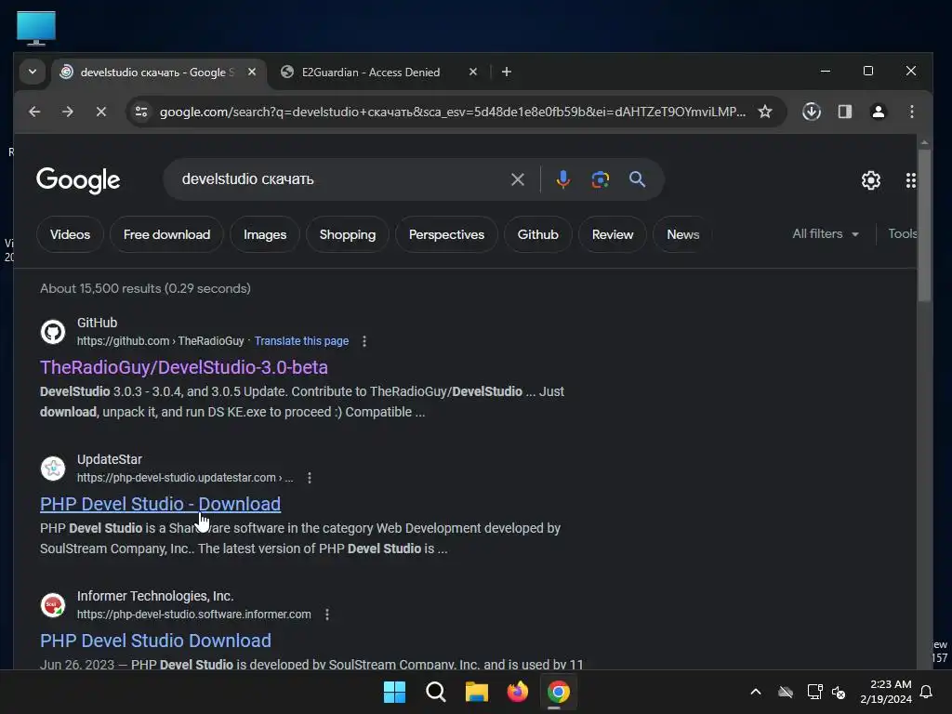Stop loading the page
This screenshot has height=714, width=952.
coord(101,112)
